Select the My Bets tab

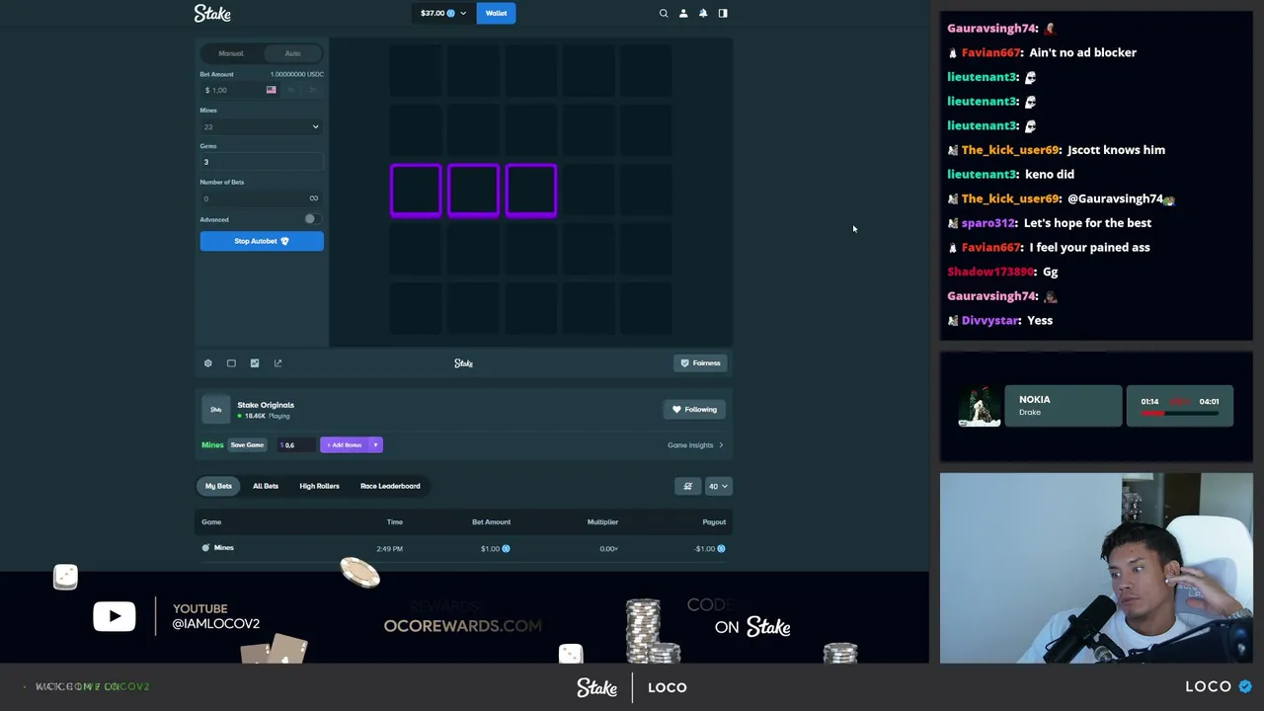coord(218,486)
